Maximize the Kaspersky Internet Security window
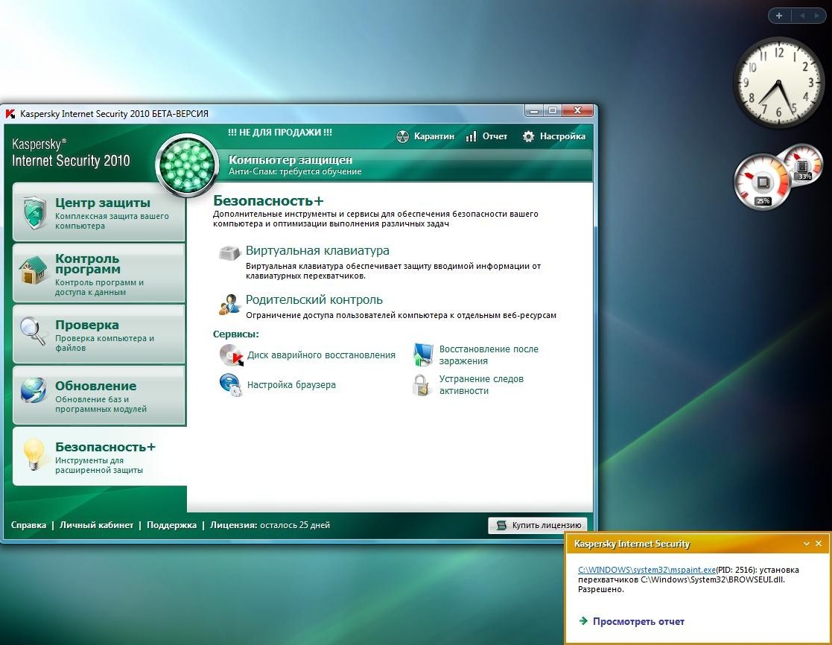The width and height of the screenshot is (832, 645). tap(553, 110)
